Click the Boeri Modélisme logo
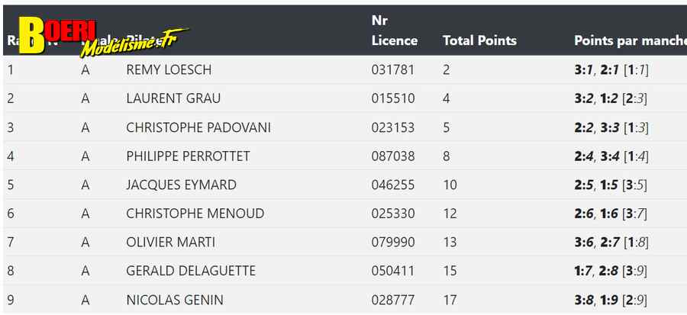The width and height of the screenshot is (687, 315). coord(103,38)
